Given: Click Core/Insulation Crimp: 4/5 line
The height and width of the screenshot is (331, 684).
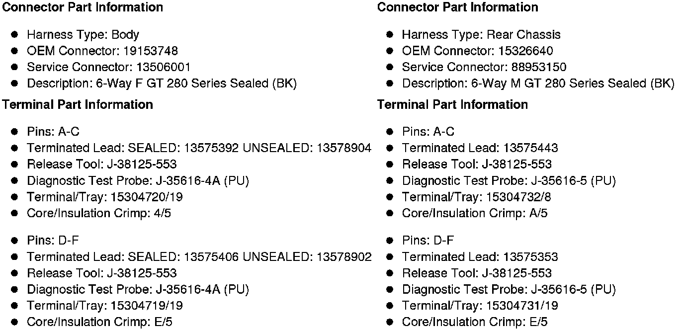Looking at the screenshot, I should [99, 213].
